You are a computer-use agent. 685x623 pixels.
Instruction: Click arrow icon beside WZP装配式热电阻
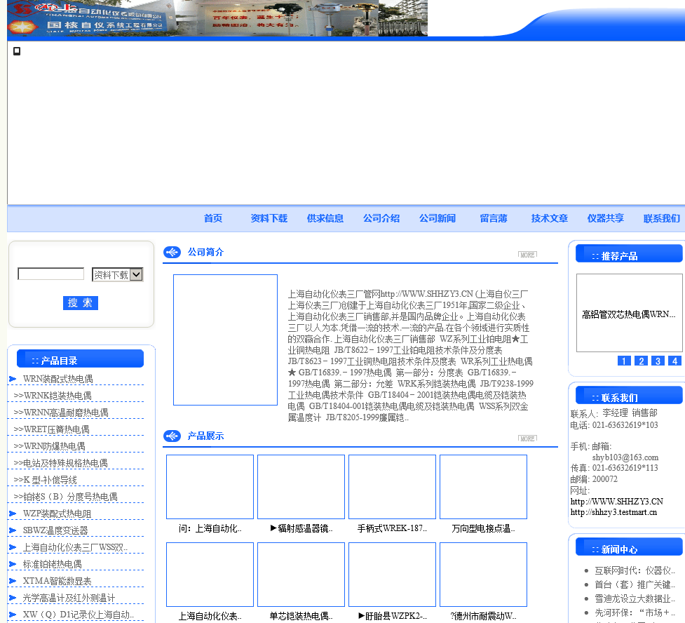(13, 514)
